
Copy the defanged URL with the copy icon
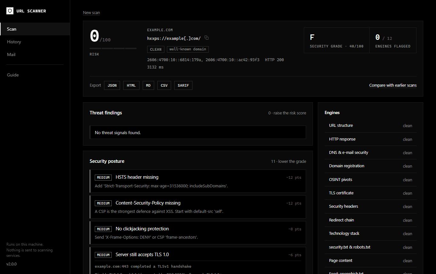point(207,38)
